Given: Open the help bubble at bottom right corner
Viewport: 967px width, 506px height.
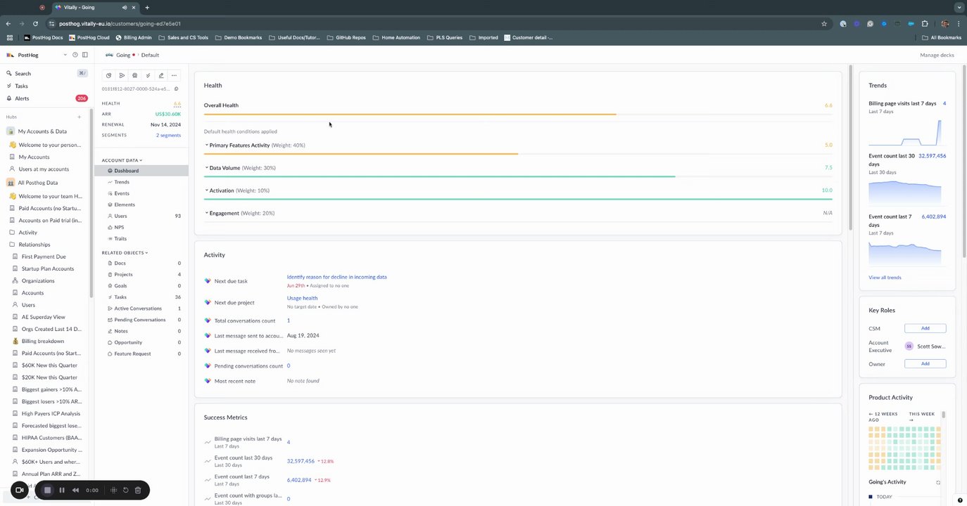Looking at the screenshot, I should (x=960, y=500).
